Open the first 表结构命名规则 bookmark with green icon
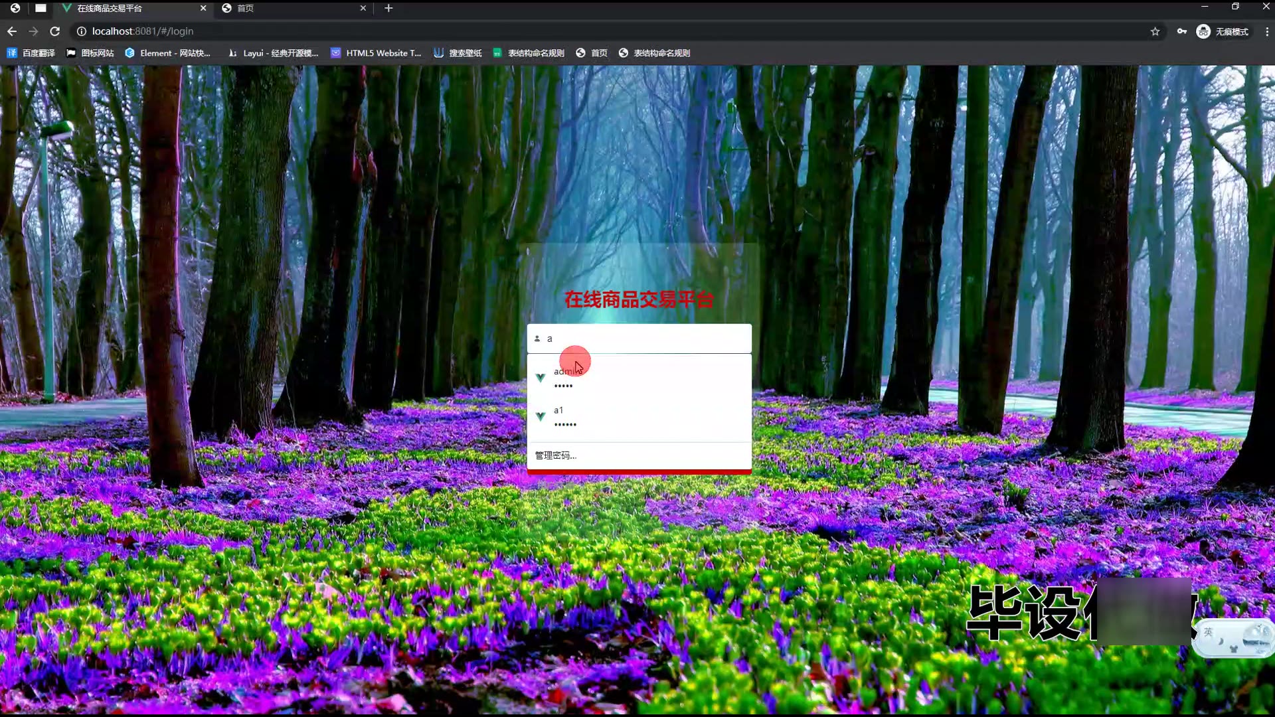 [529, 53]
